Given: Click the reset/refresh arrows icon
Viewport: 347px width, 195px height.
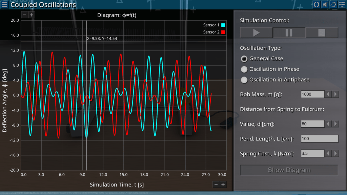Looking at the screenshot, I should click(317, 4).
